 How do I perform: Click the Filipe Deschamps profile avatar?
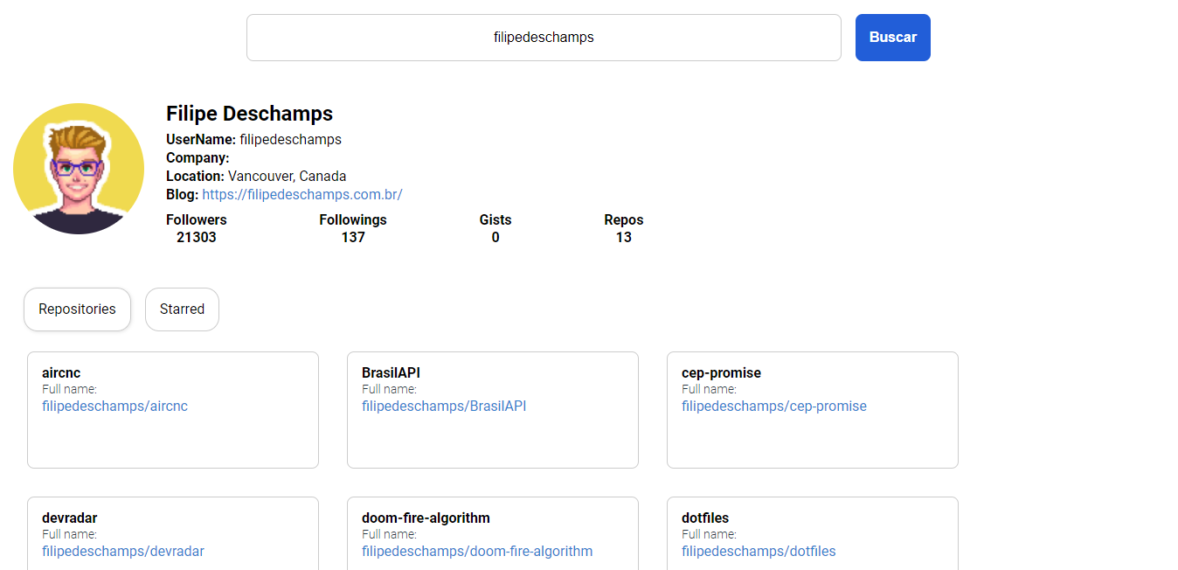79,168
